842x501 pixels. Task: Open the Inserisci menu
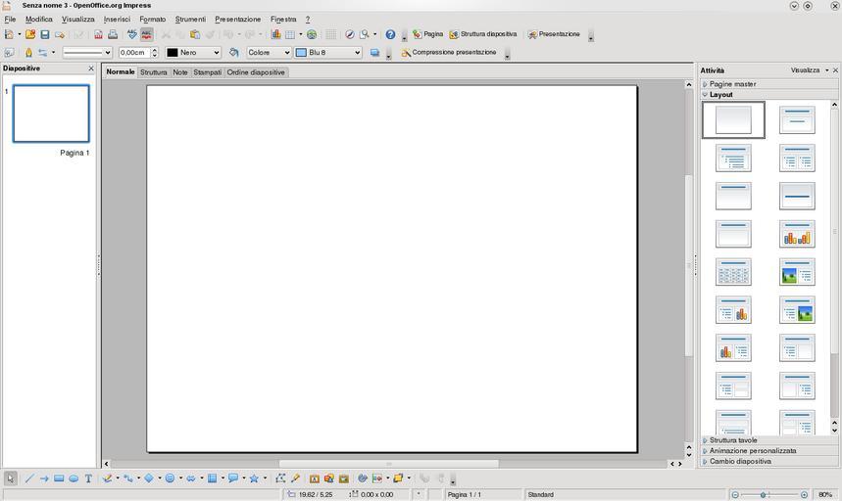coord(117,20)
